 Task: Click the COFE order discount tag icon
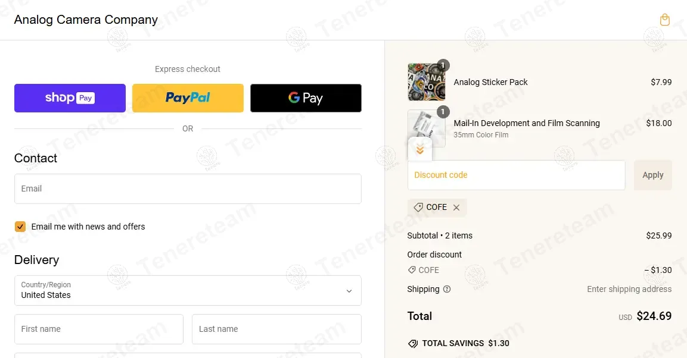[411, 270]
